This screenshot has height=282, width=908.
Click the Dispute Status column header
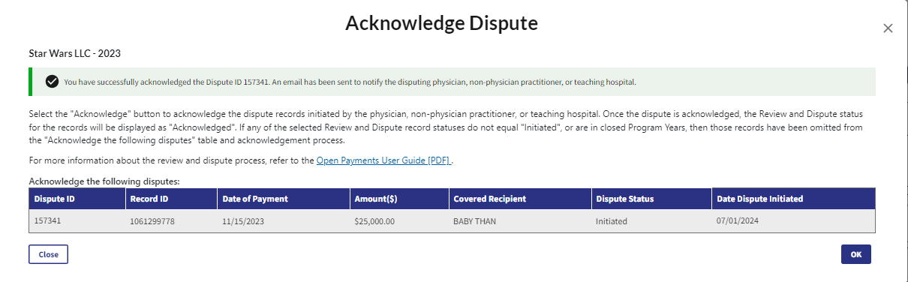pos(651,199)
